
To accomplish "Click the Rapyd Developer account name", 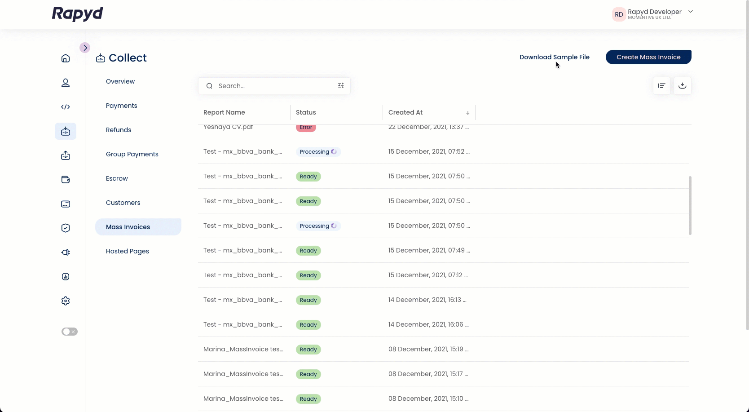I will click(654, 12).
